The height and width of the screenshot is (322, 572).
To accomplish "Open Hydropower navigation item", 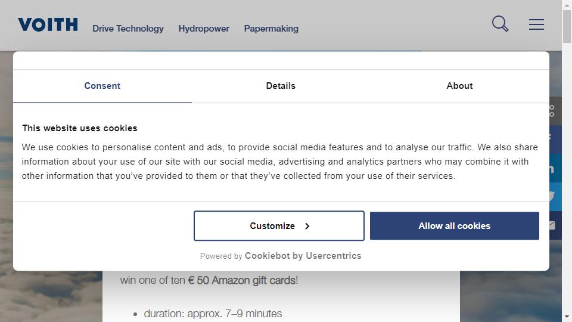I will pyautogui.click(x=204, y=29).
